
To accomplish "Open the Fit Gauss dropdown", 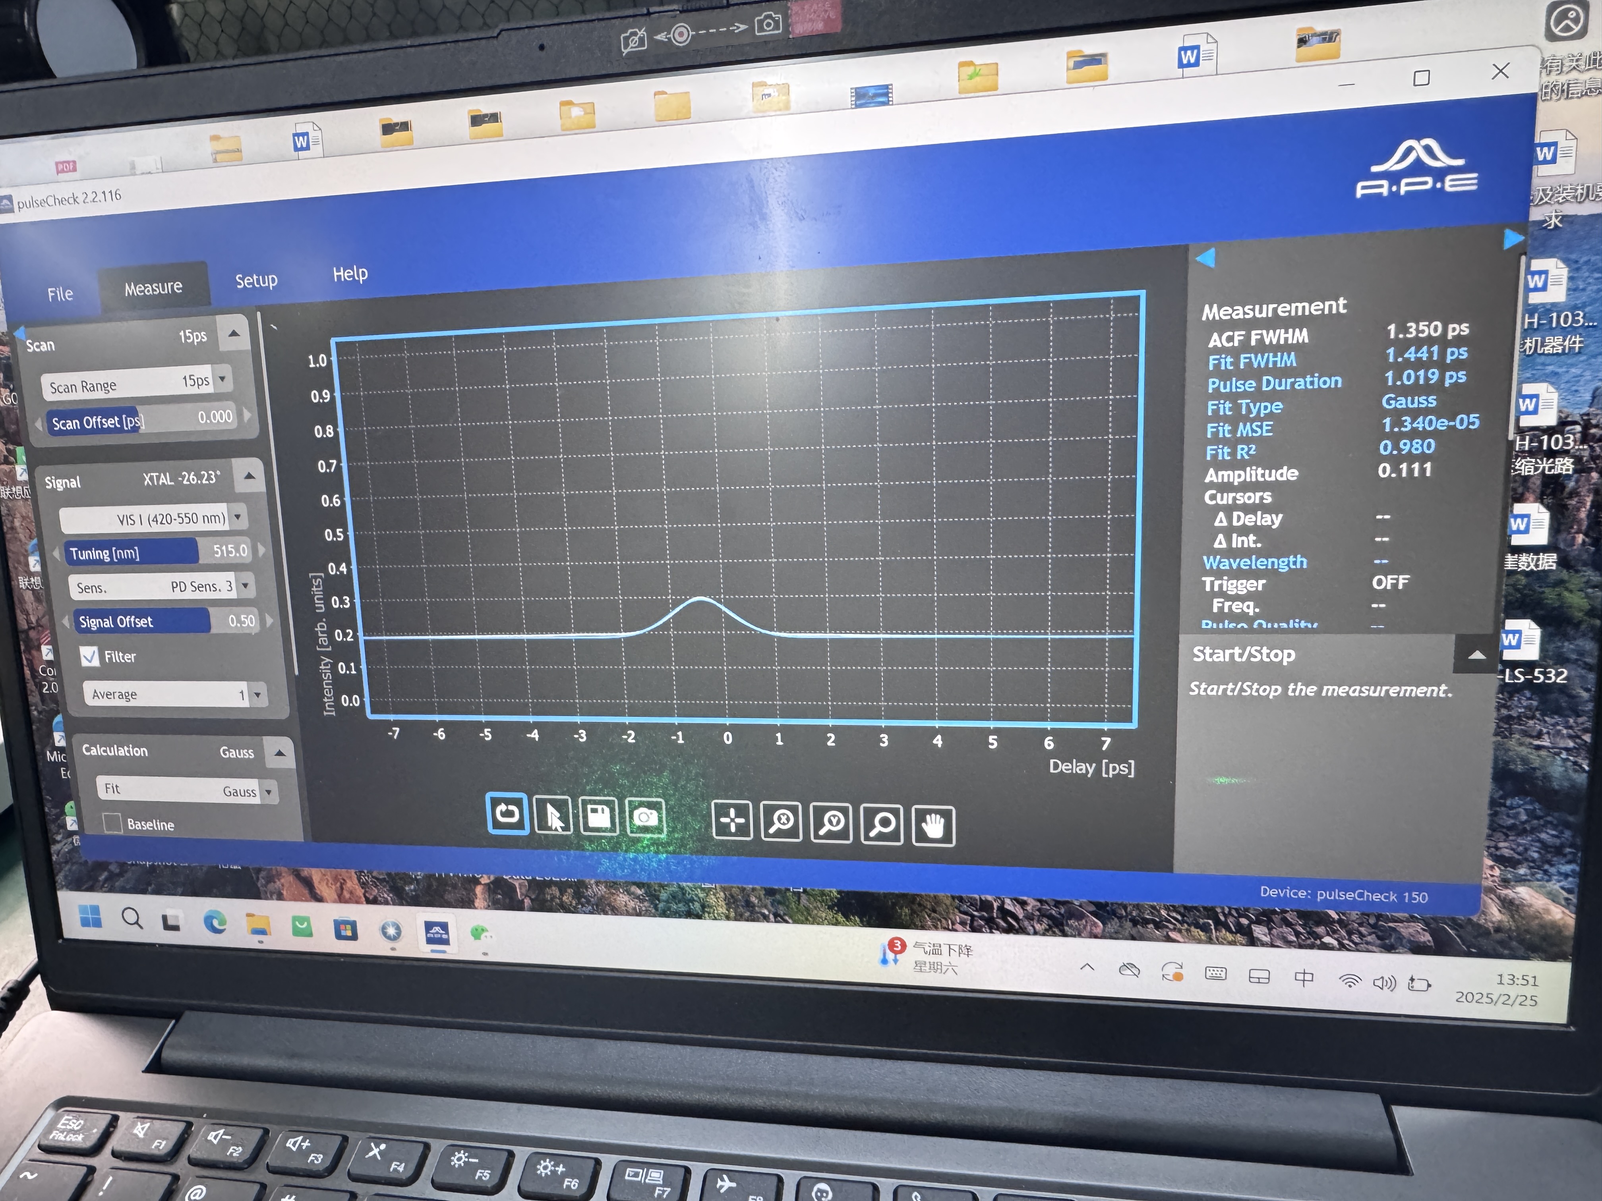I will (x=188, y=790).
